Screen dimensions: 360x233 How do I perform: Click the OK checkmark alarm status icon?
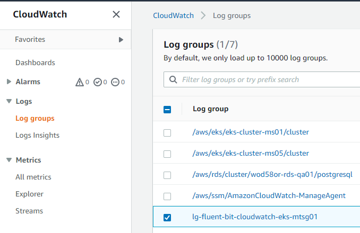pyautogui.click(x=97, y=82)
